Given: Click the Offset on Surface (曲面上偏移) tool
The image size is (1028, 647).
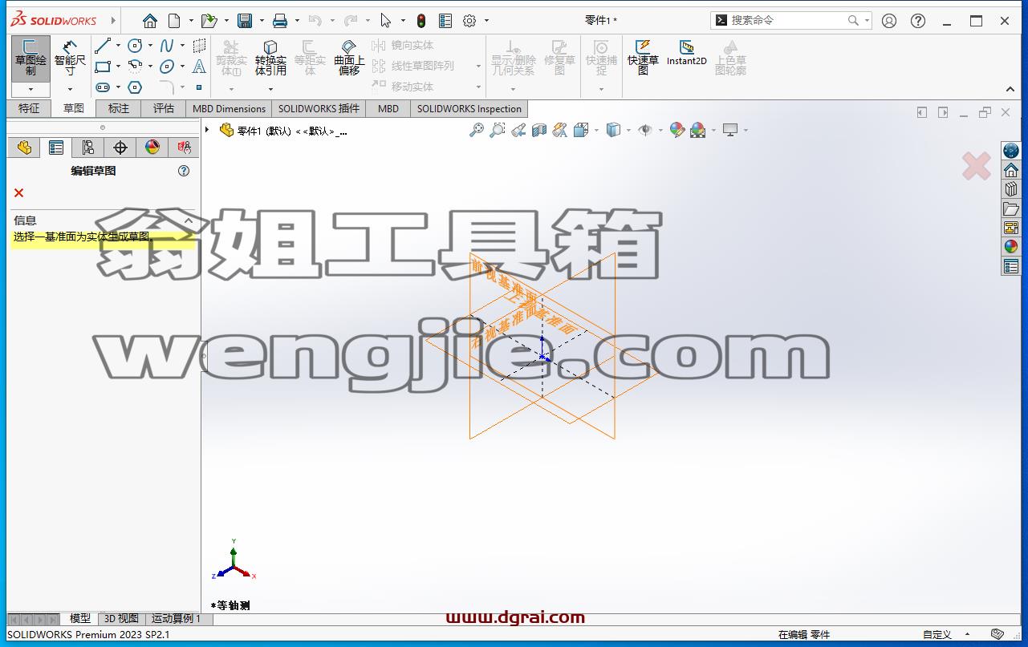Looking at the screenshot, I should [349, 58].
